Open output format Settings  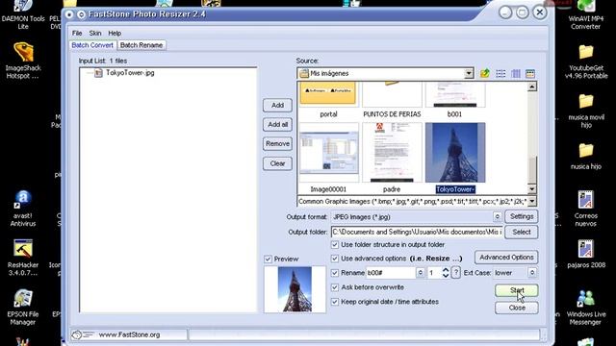(x=522, y=216)
